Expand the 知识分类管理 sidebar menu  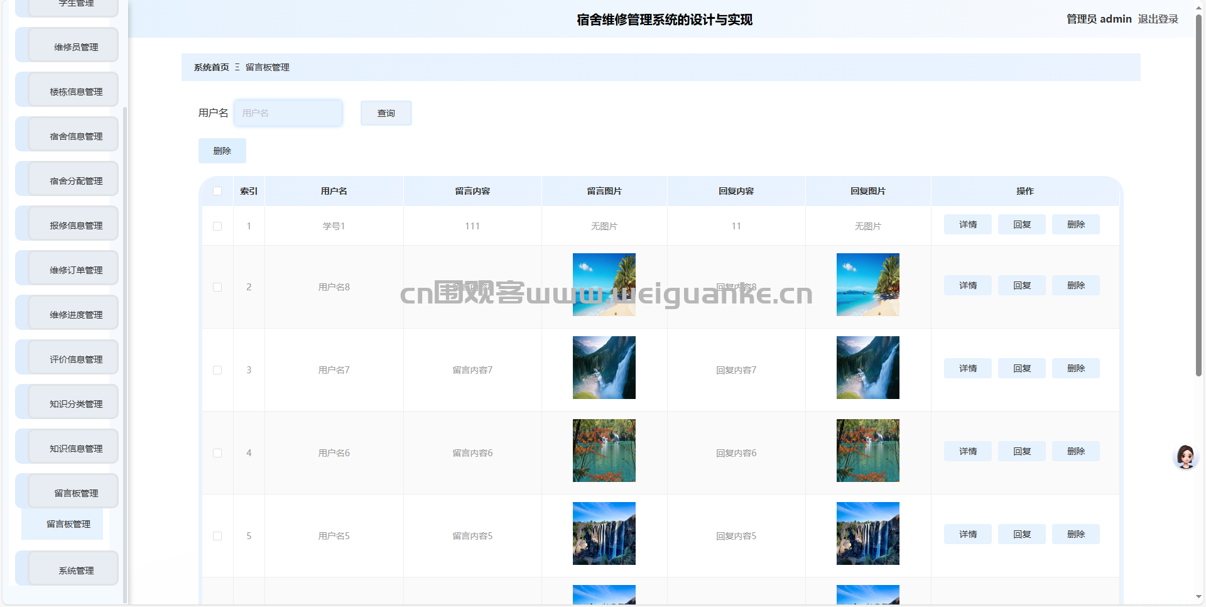(x=67, y=402)
